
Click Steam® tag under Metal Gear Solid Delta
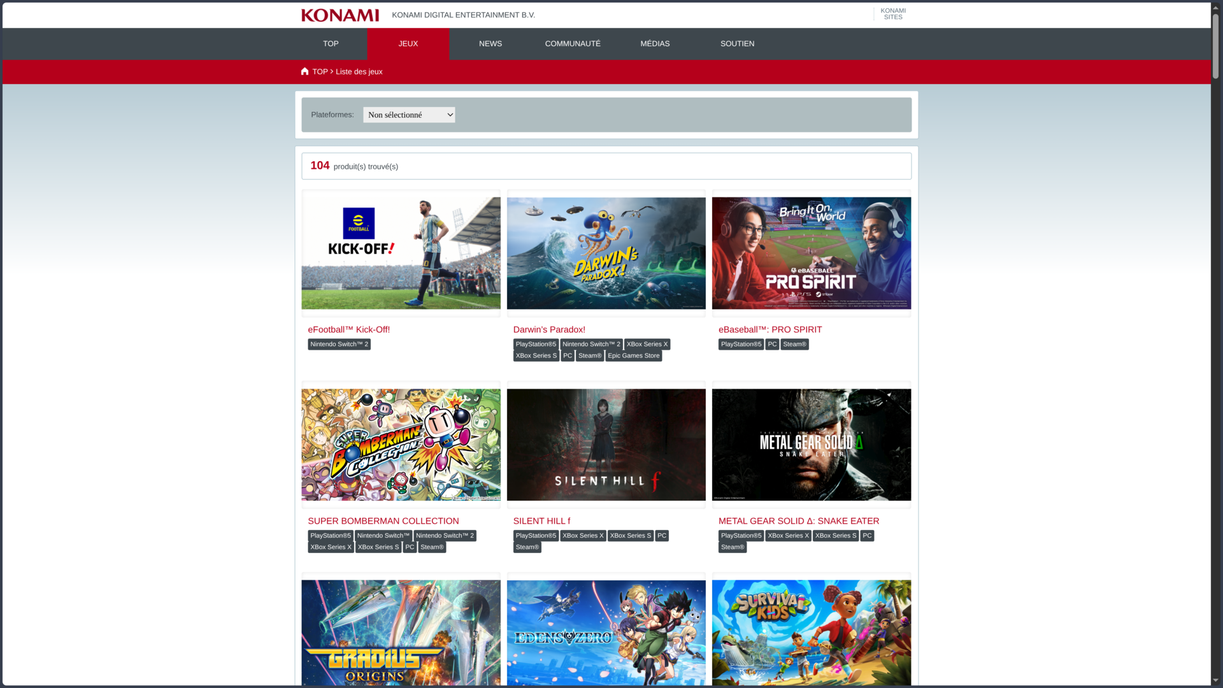pos(733,547)
